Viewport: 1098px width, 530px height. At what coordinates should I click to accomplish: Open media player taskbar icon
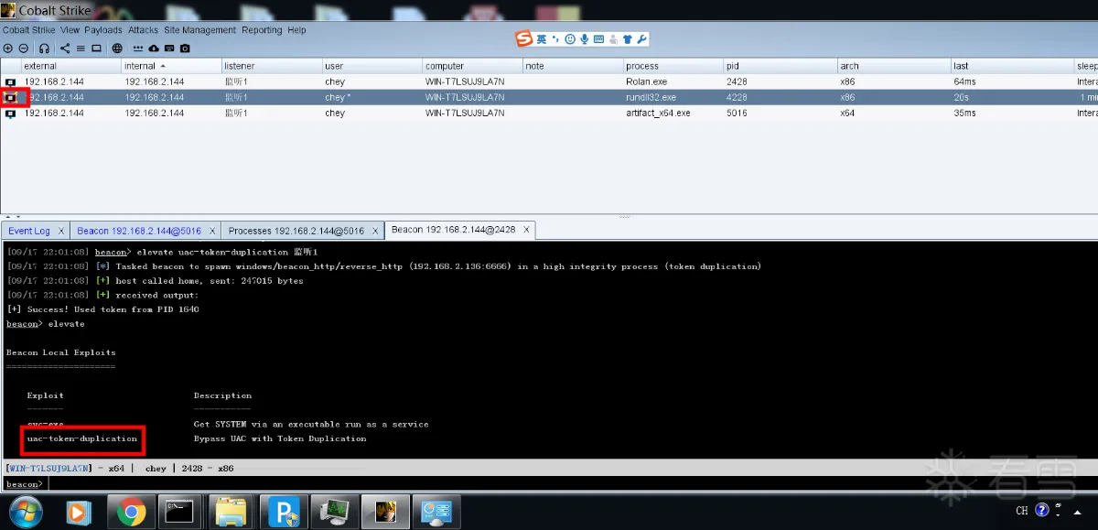pos(77,512)
